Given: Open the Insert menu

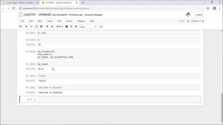Looking at the screenshot, I should [x=50, y=21].
